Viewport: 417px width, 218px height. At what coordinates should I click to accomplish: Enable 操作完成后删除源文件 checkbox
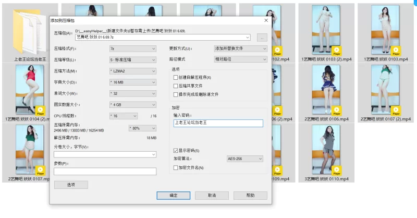[176, 94]
